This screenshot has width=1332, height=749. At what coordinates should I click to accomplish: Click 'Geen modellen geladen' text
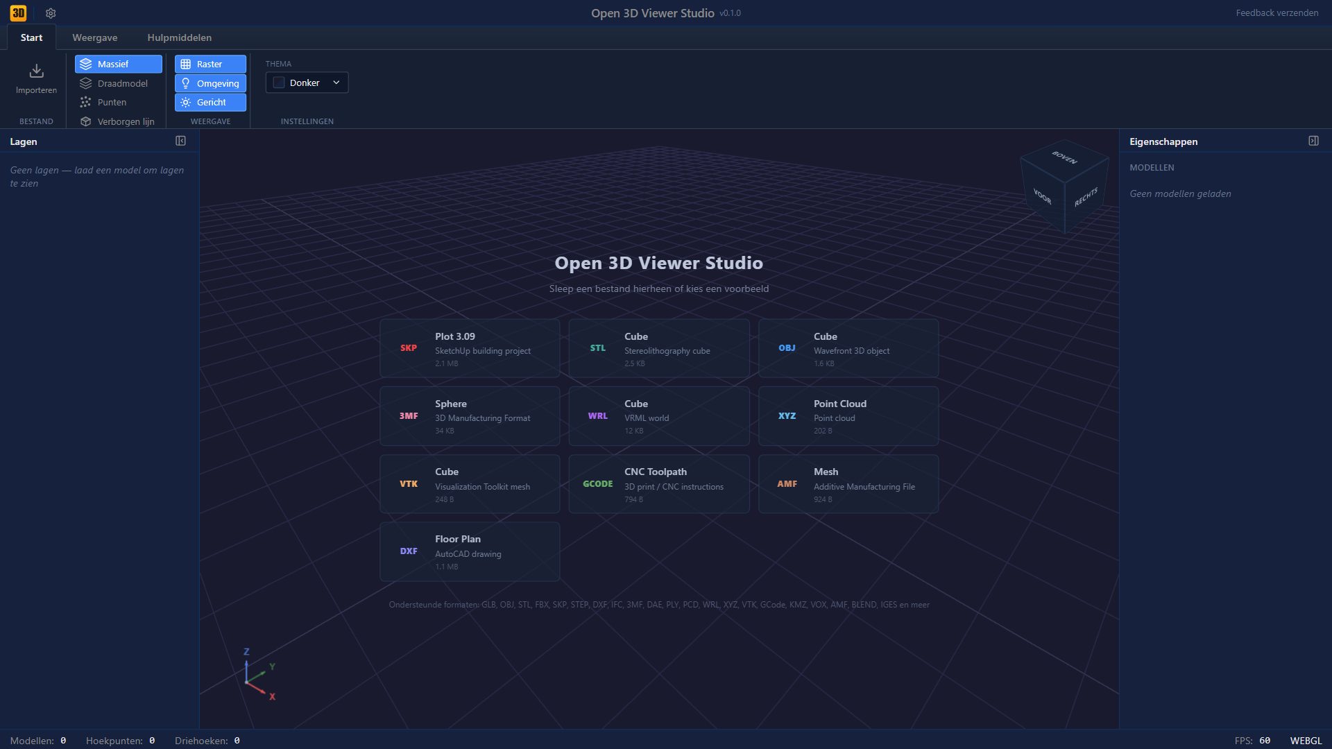click(1180, 194)
